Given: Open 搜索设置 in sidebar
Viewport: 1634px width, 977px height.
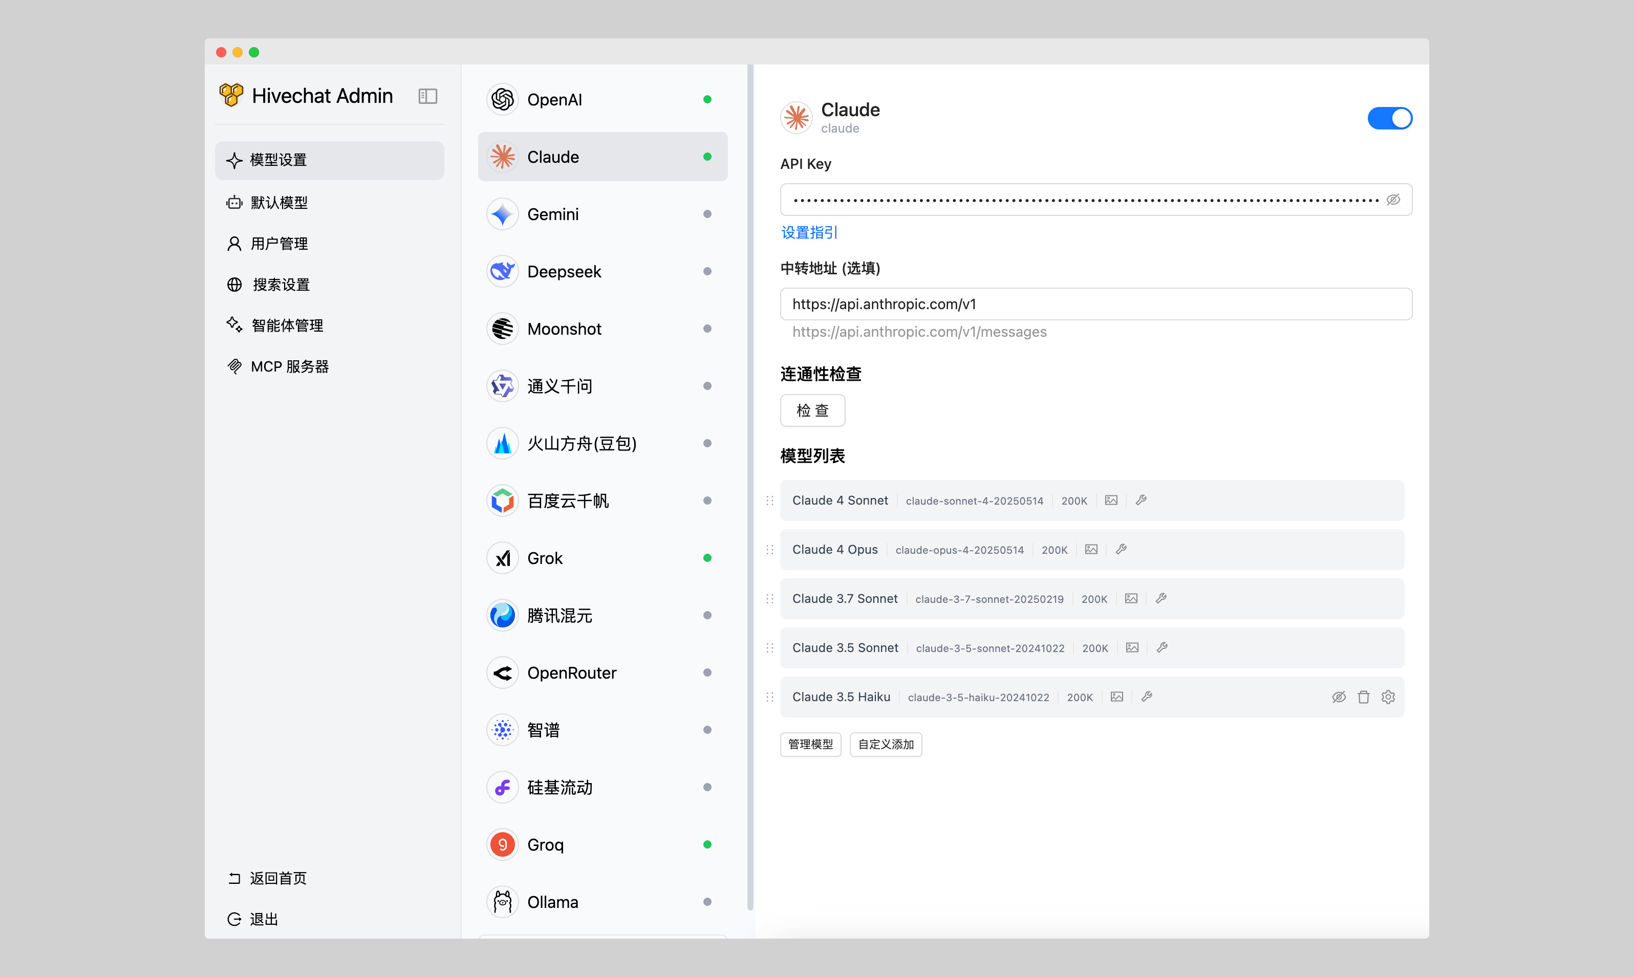Looking at the screenshot, I should click(329, 285).
